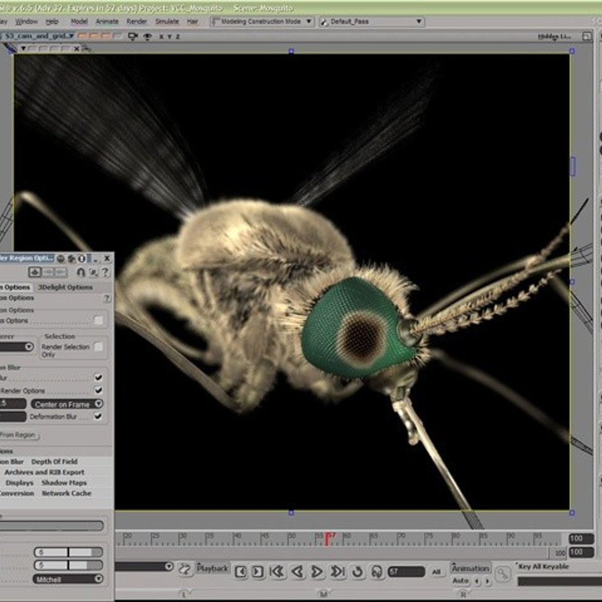This screenshot has height=602, width=602.
Task: Open the Center on Frame dropdown
Action: click(68, 404)
